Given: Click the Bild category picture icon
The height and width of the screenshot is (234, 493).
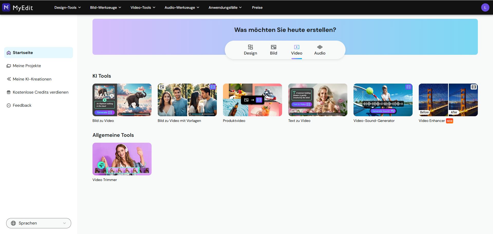Looking at the screenshot, I should coord(274,47).
